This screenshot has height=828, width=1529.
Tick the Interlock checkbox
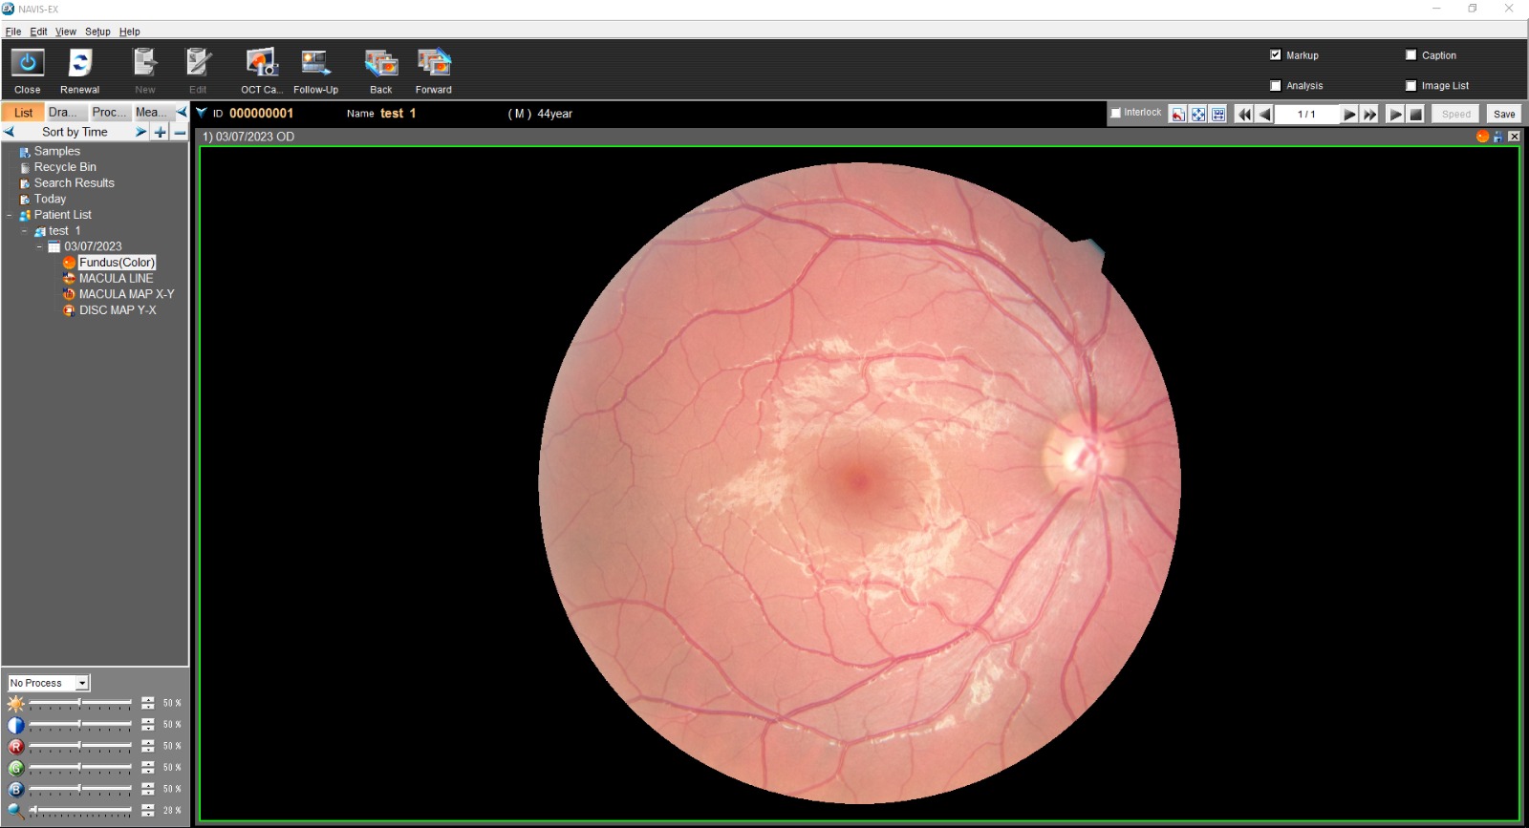tap(1115, 113)
